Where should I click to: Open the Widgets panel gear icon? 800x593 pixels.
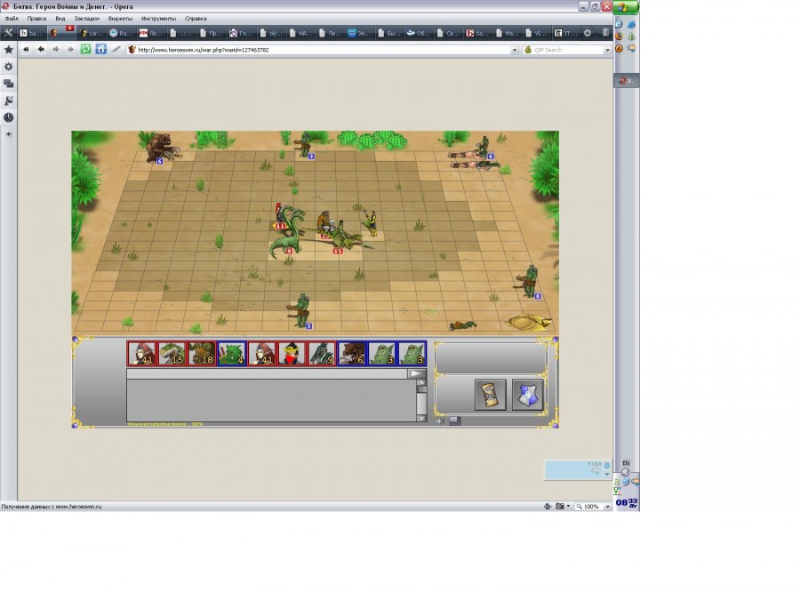pos(9,67)
